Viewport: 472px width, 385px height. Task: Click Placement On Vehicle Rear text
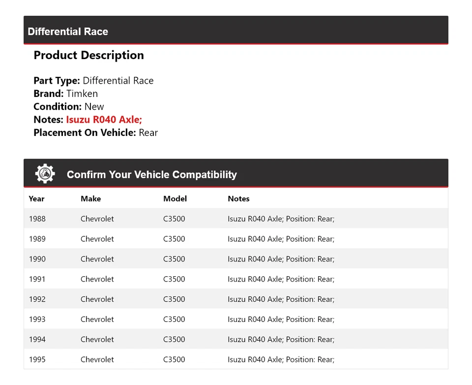(x=95, y=132)
